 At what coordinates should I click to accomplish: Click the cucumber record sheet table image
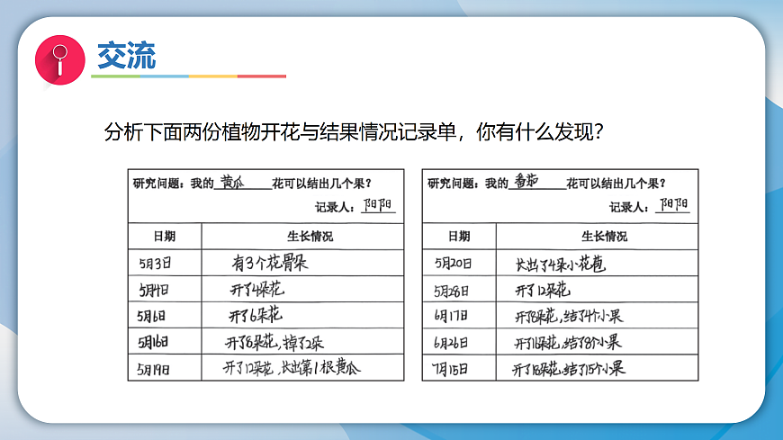(x=265, y=275)
